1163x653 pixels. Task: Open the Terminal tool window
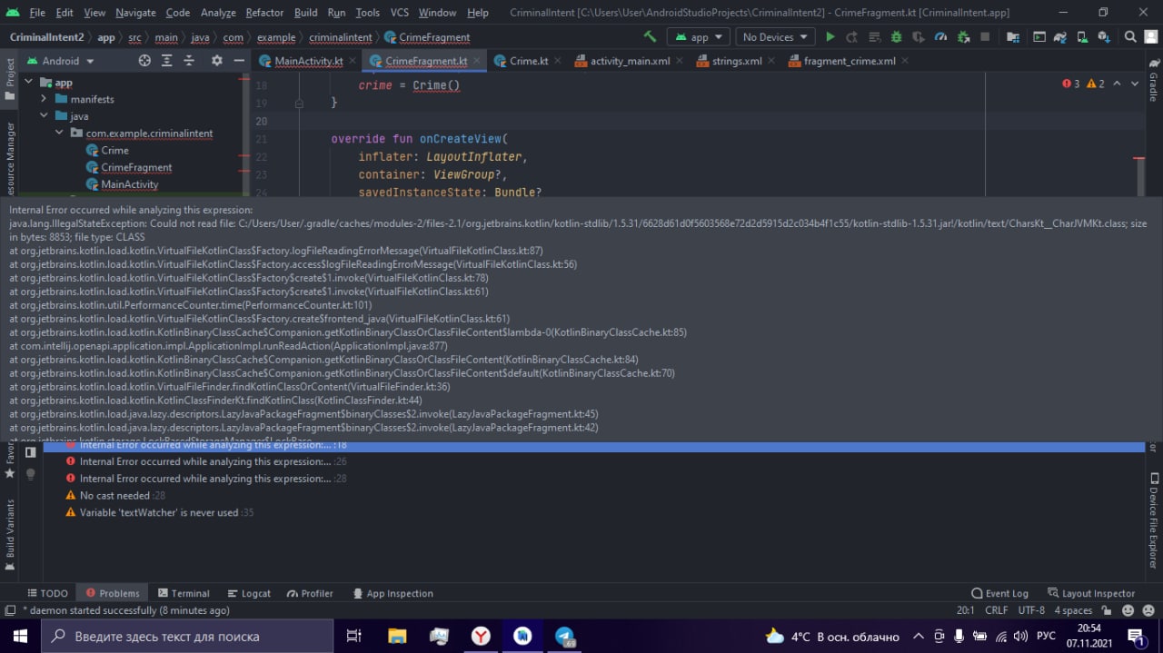click(183, 593)
